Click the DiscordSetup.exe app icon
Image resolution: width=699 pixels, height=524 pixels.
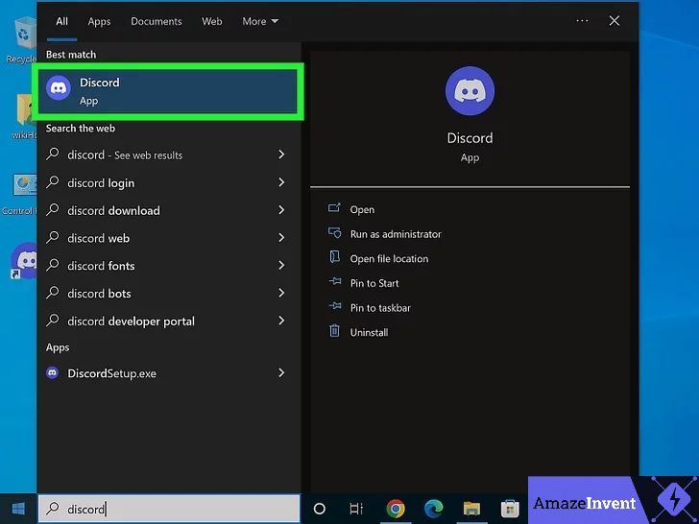[x=53, y=373]
